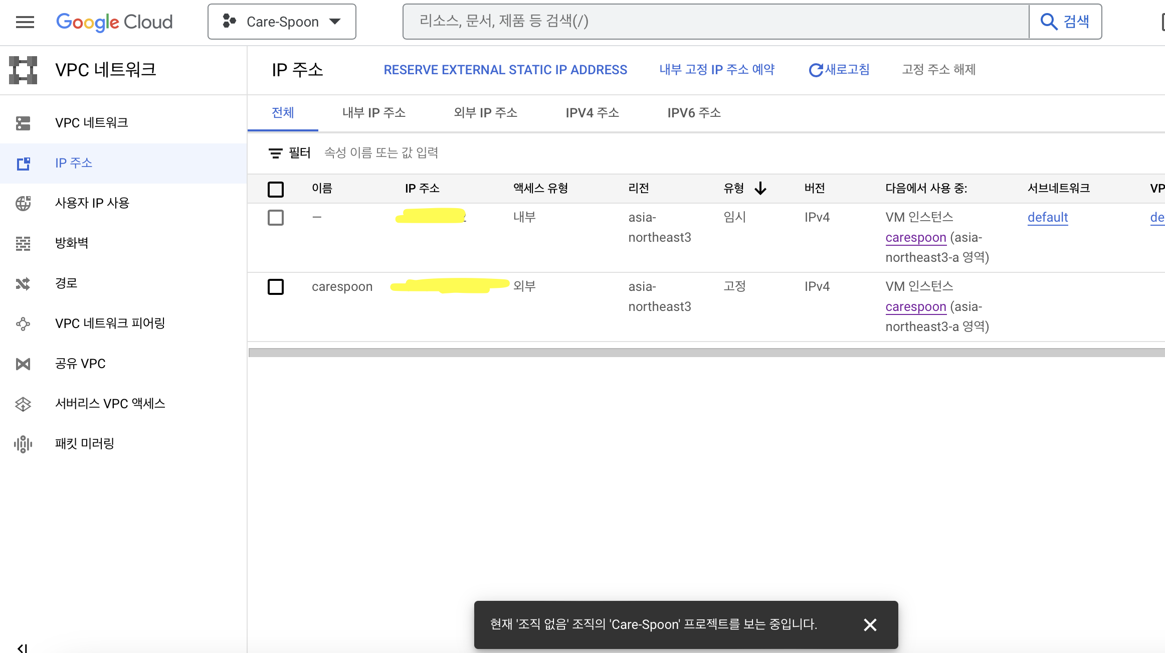Dismiss the project notification toast
The image size is (1165, 653).
pyautogui.click(x=870, y=624)
